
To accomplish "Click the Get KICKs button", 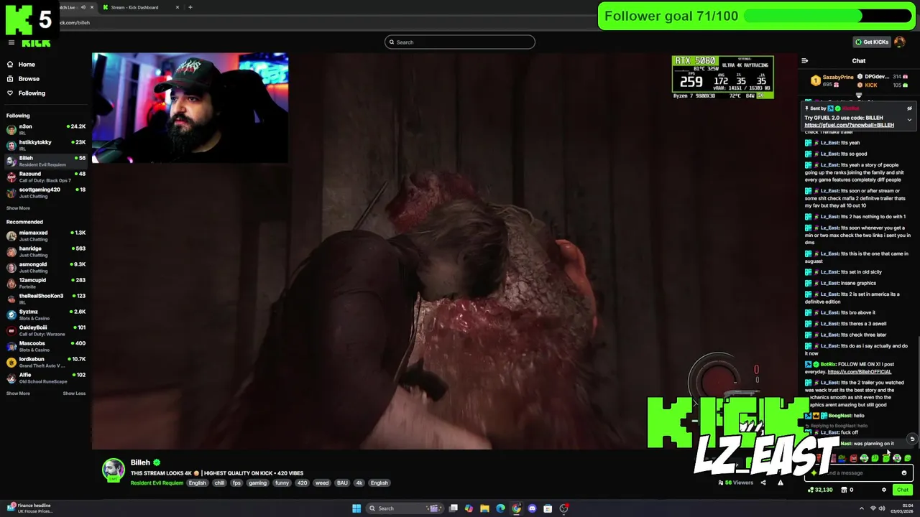I will click(x=871, y=42).
